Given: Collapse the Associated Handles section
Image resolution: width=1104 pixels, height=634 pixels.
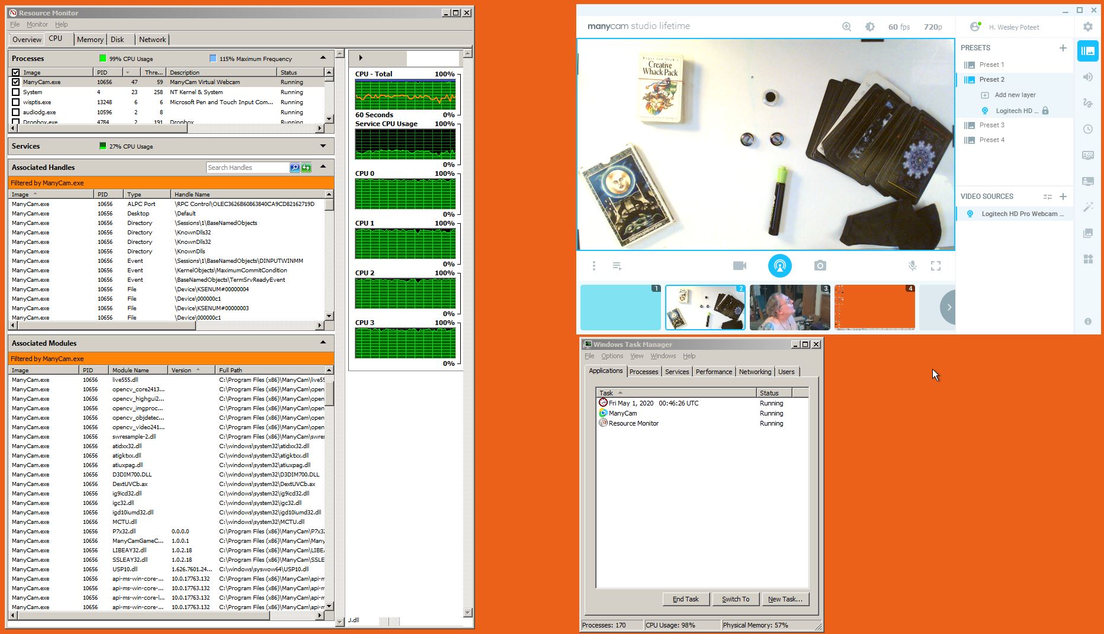Looking at the screenshot, I should (x=323, y=167).
